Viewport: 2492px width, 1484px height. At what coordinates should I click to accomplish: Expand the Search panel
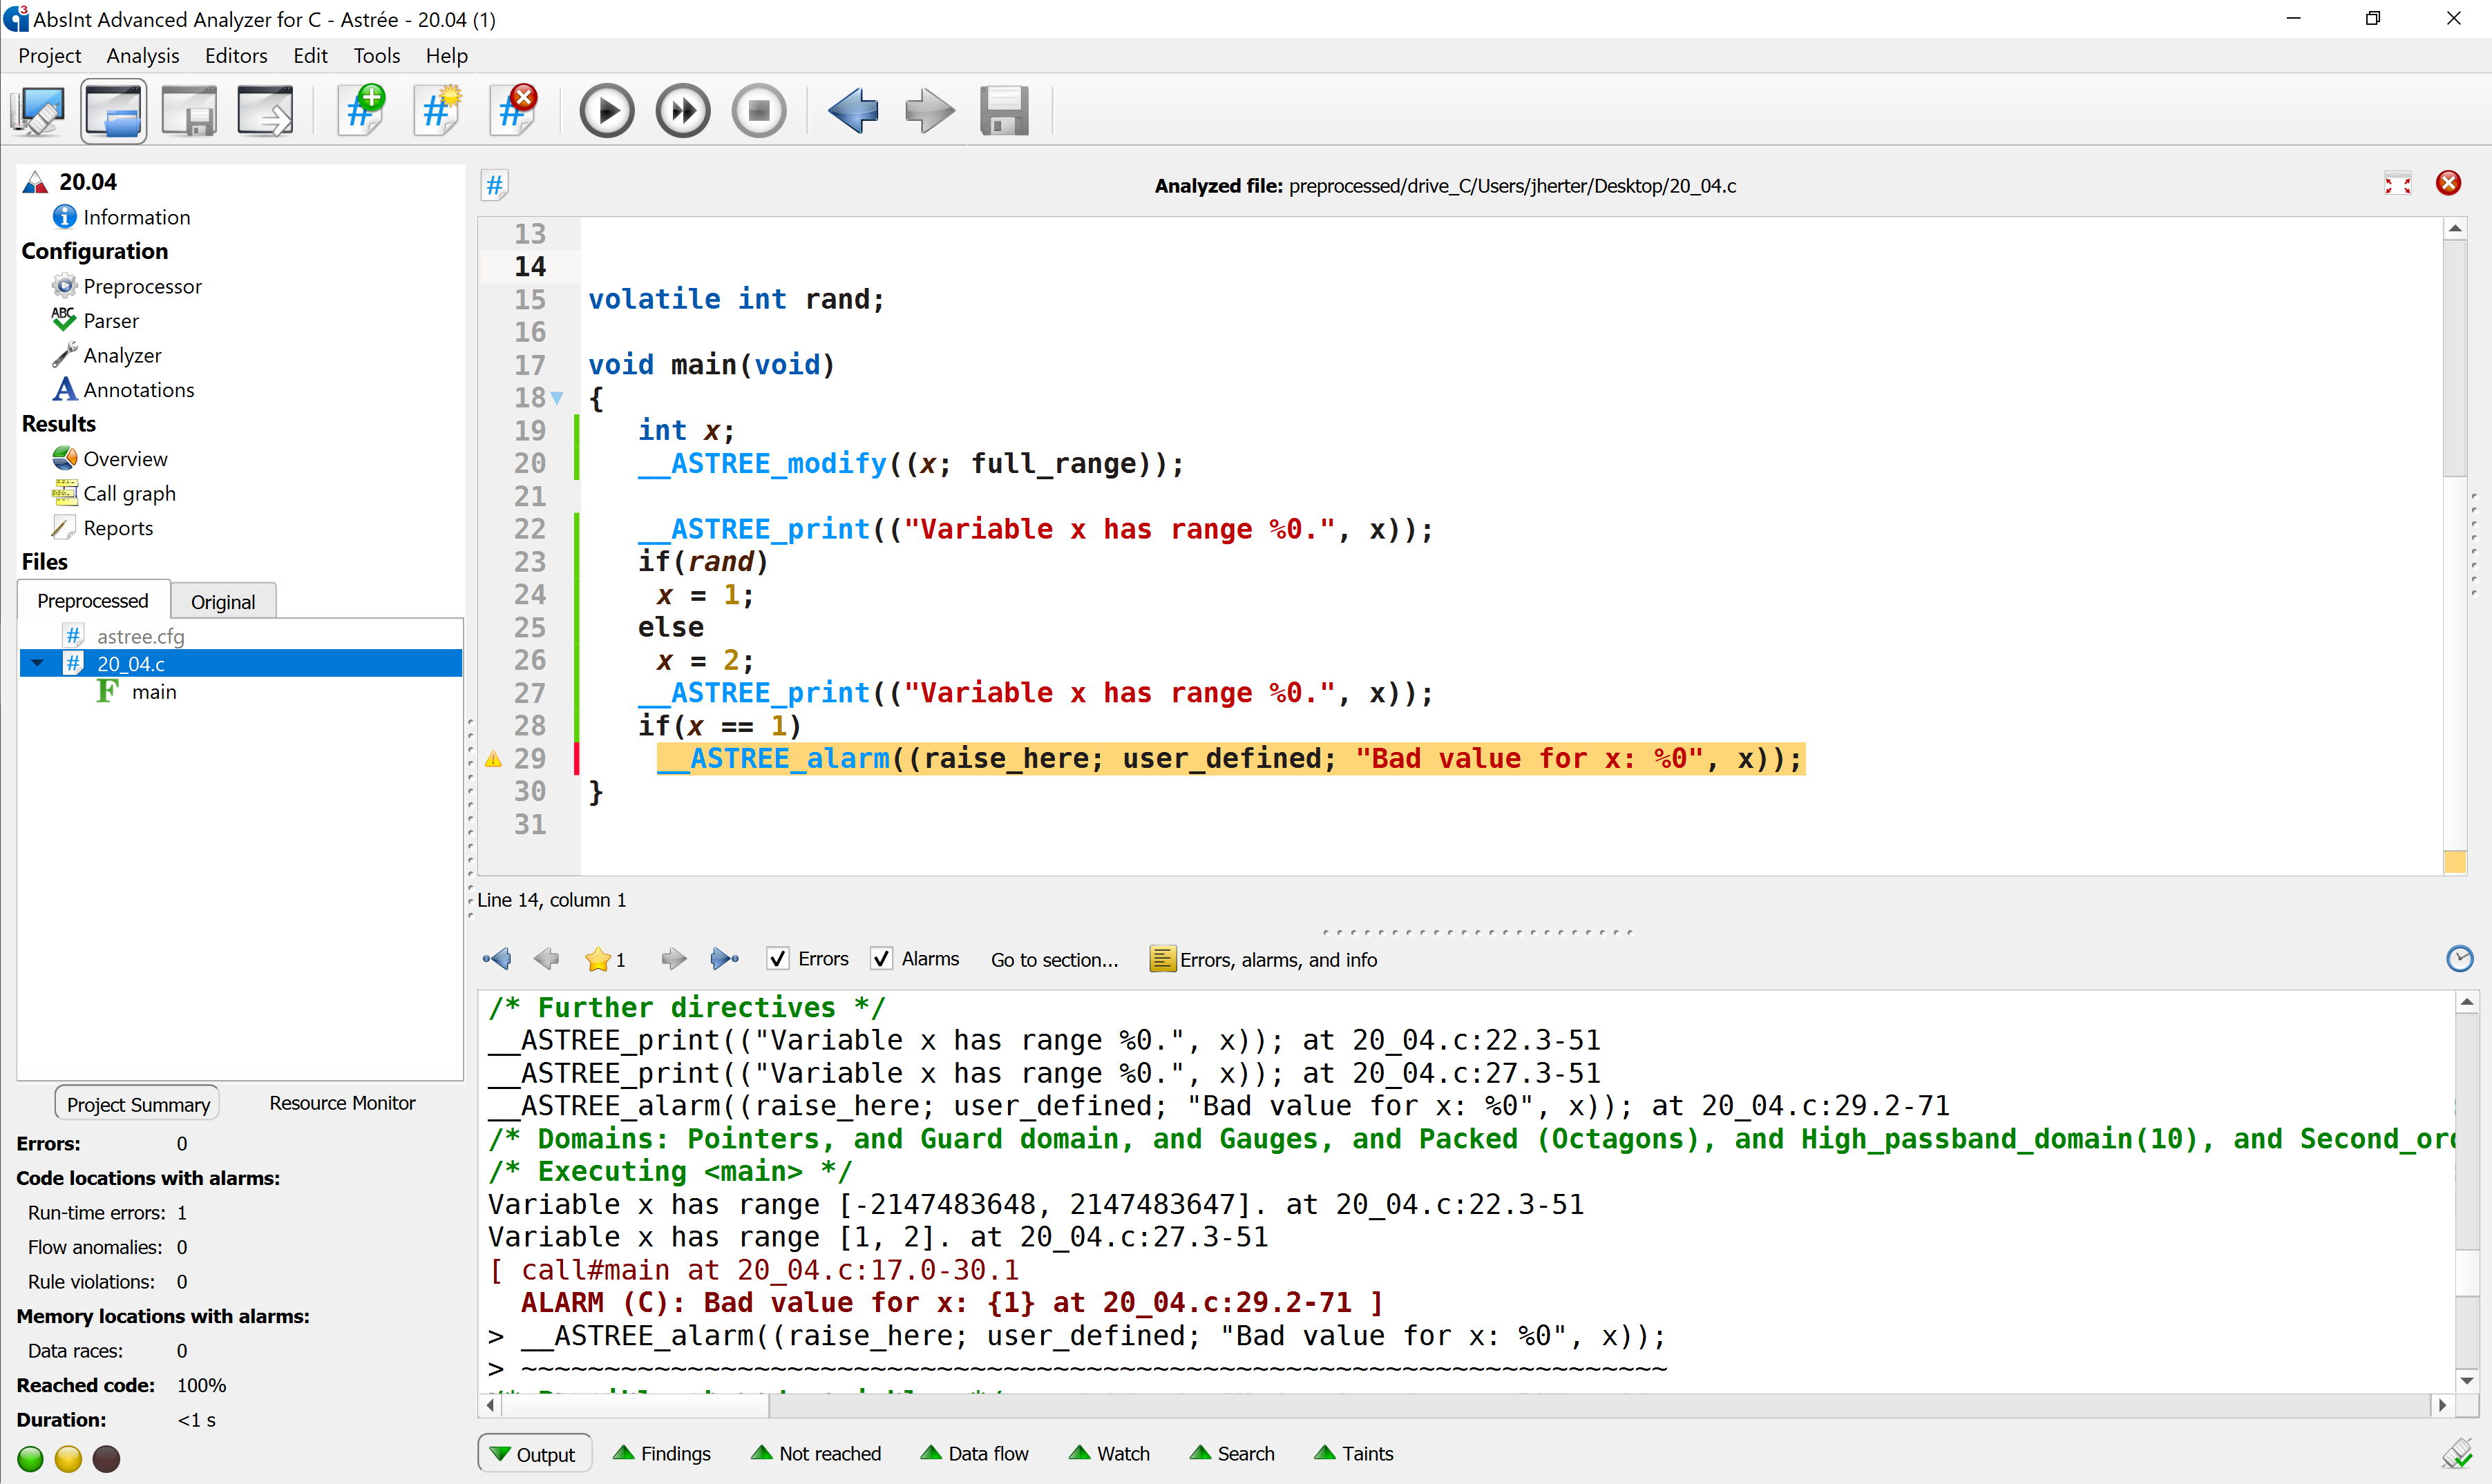click(1233, 1454)
